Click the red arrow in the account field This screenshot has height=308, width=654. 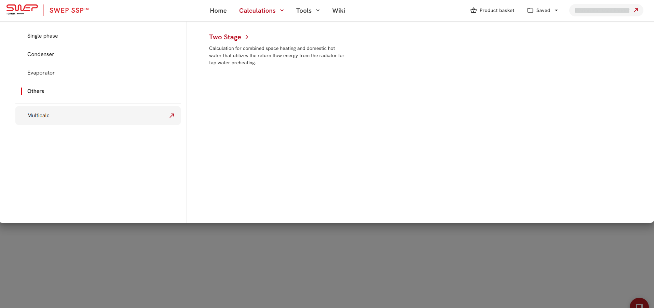(x=636, y=11)
